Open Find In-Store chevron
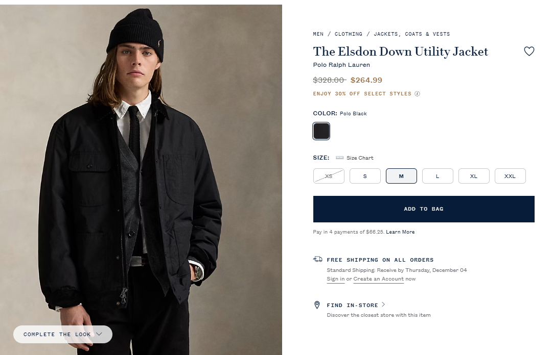Viewport: 553px width, 355px height. tap(383, 305)
